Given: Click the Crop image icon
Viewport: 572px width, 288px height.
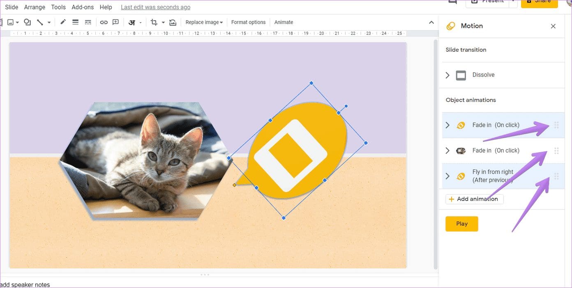Looking at the screenshot, I should 154,22.
